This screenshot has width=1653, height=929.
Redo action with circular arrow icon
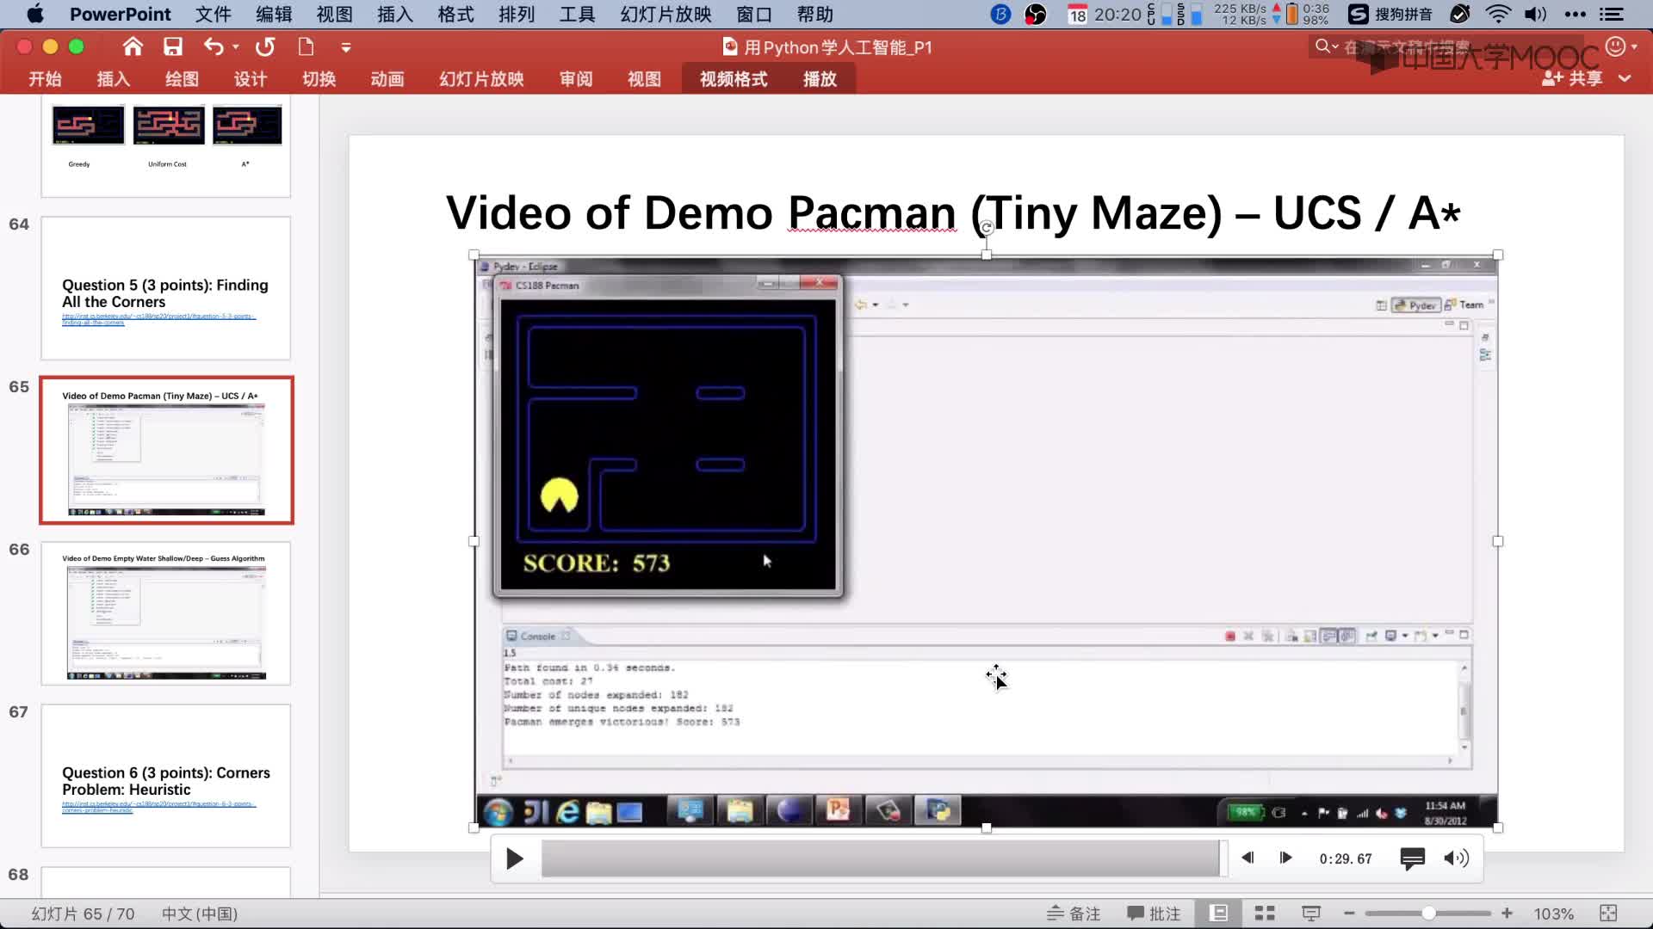(265, 46)
